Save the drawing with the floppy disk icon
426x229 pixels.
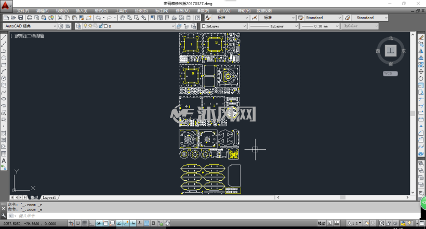tap(20, 18)
